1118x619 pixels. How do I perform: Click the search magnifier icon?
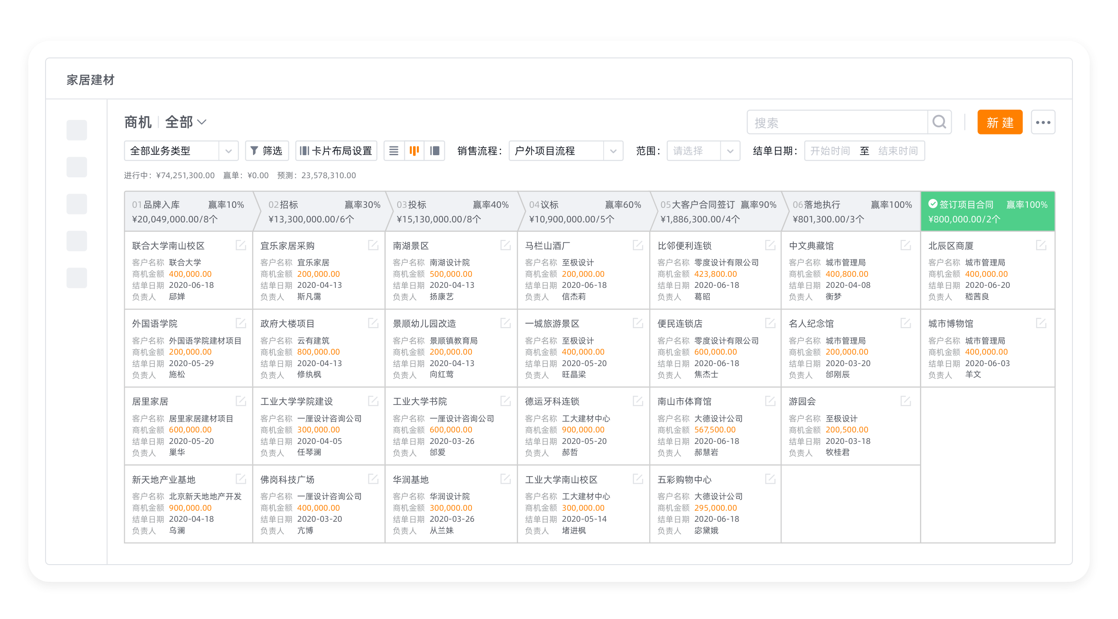pyautogui.click(x=939, y=122)
